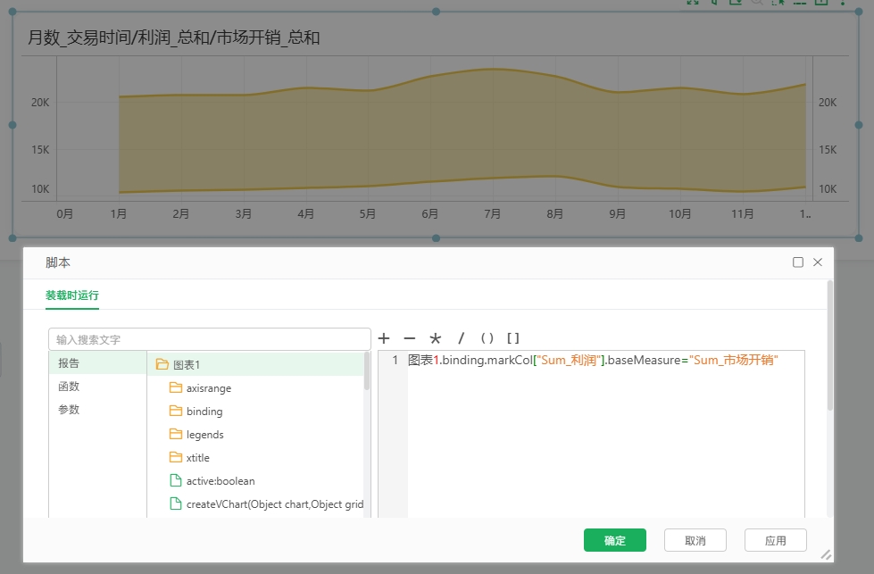Insert the minus operator
The height and width of the screenshot is (574, 874).
(410, 338)
